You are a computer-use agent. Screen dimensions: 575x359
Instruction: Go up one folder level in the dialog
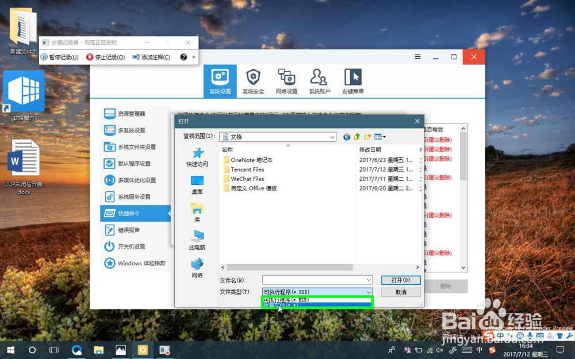(x=358, y=137)
